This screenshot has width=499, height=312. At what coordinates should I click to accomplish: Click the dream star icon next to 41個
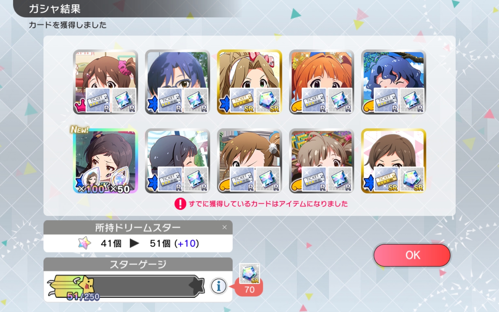pos(84,243)
